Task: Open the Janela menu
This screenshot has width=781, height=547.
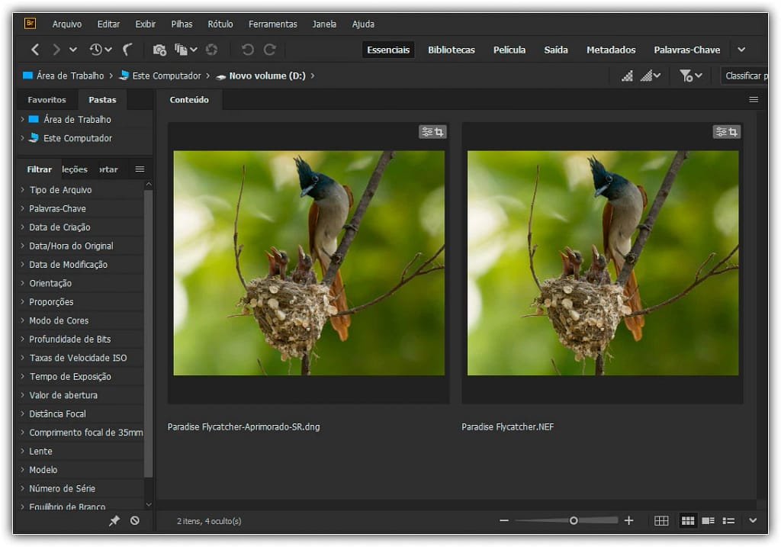Action: click(x=323, y=24)
